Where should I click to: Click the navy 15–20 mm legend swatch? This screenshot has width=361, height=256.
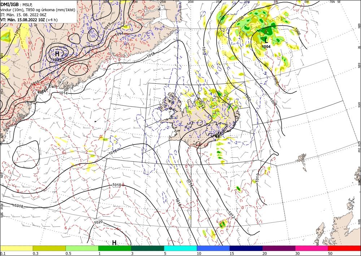(x=246, y=248)
